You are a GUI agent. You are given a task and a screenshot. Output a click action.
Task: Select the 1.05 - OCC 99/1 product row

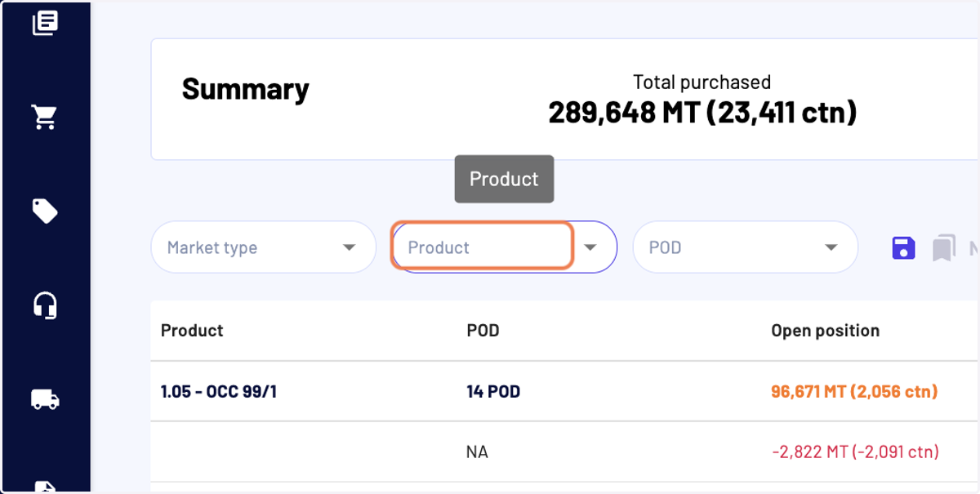[565, 392]
